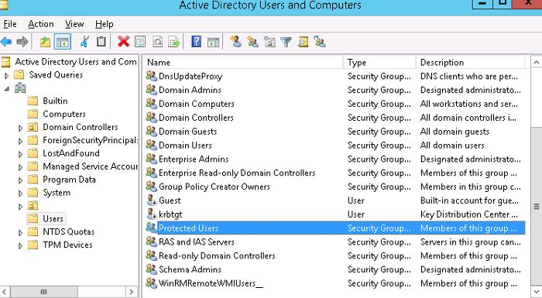
Task: Click vertical scrollbar up arrow
Action: point(536,63)
